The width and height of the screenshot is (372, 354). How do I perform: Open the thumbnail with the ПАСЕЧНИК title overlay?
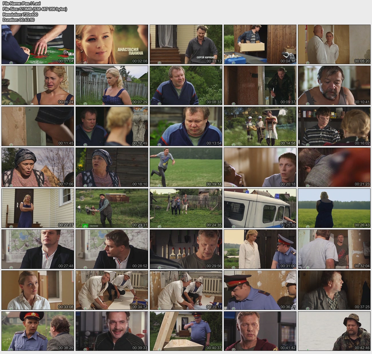point(112,208)
